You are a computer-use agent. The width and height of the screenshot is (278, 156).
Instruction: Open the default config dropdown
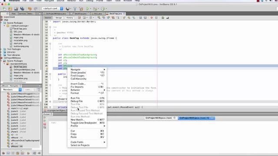[x=62, y=9]
